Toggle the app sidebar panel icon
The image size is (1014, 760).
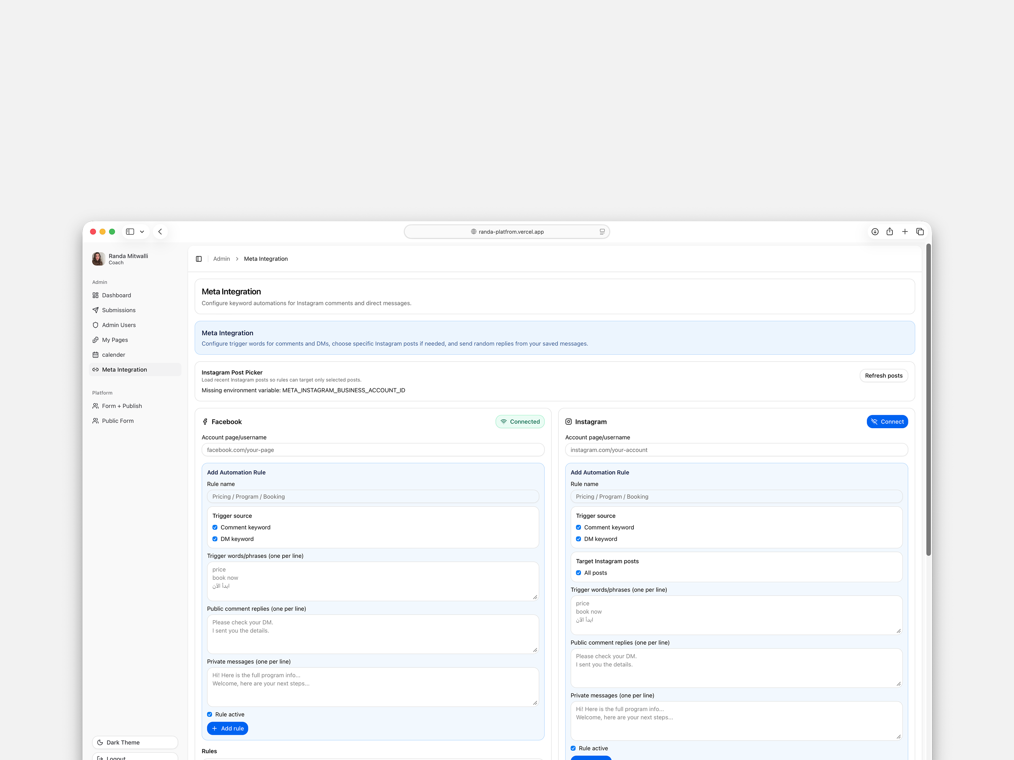pos(199,259)
